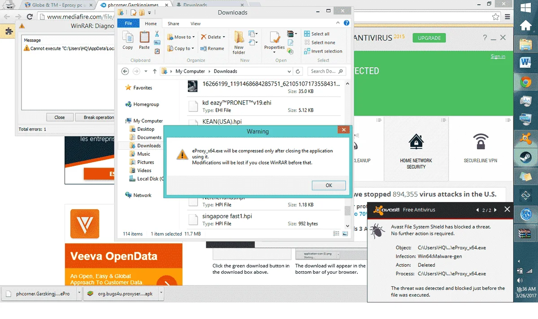The image size is (538, 319).
Task: Click the History icon in Open group
Action: (x=291, y=51)
